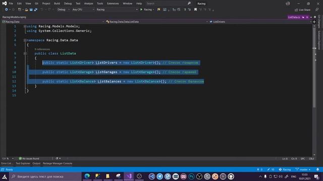This screenshot has height=181, width=323.
Task: Open GitHub Desktop from the taskbar
Action: click(231, 176)
